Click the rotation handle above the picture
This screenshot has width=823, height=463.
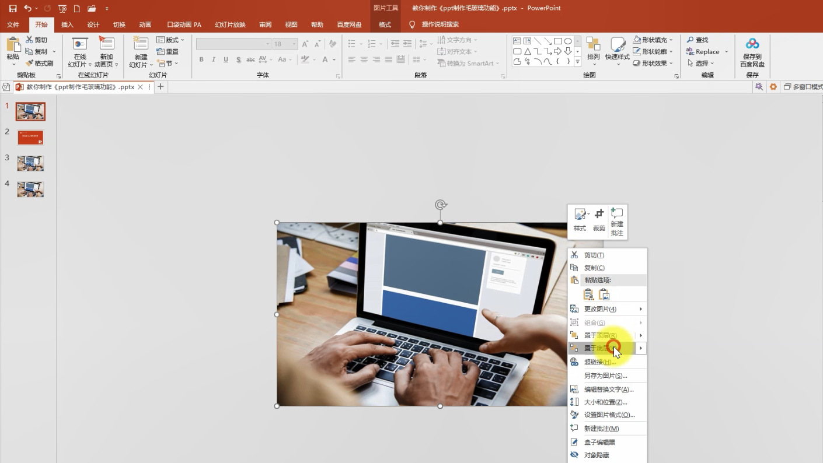pos(441,205)
